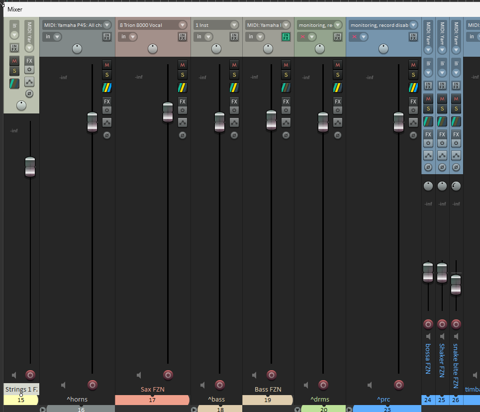480x412 pixels.
Task: Select track tab 17
Action: point(152,400)
